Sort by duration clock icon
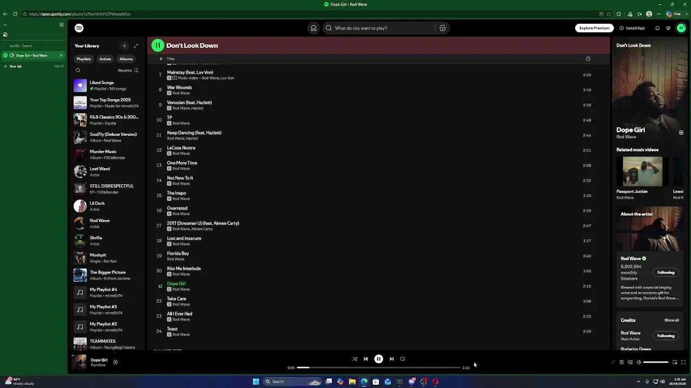The width and height of the screenshot is (691, 388). (x=588, y=59)
